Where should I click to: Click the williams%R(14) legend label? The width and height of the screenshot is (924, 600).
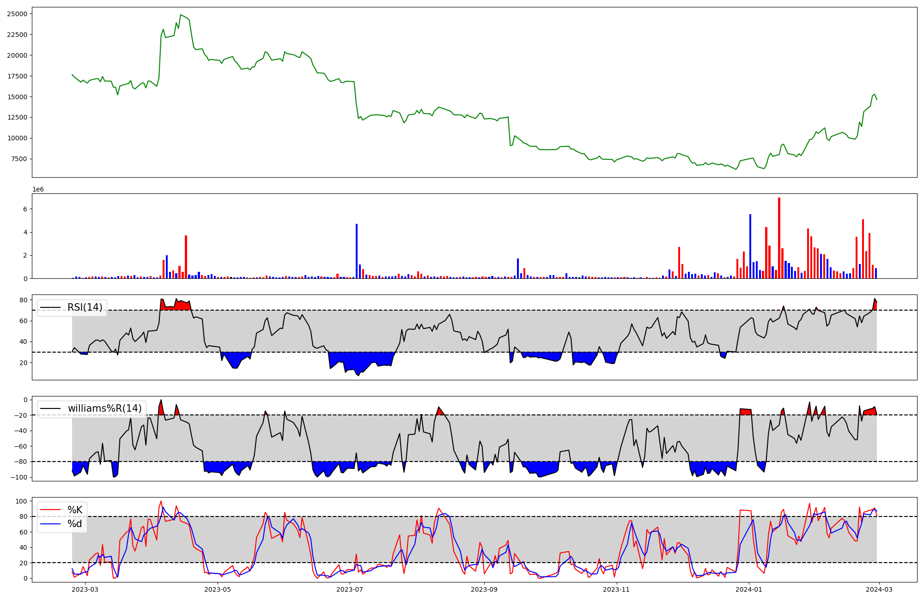[104, 408]
